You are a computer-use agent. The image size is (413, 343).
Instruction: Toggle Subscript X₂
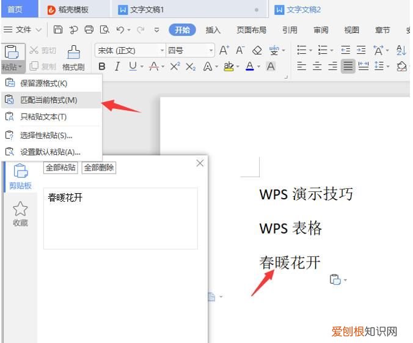coord(191,67)
